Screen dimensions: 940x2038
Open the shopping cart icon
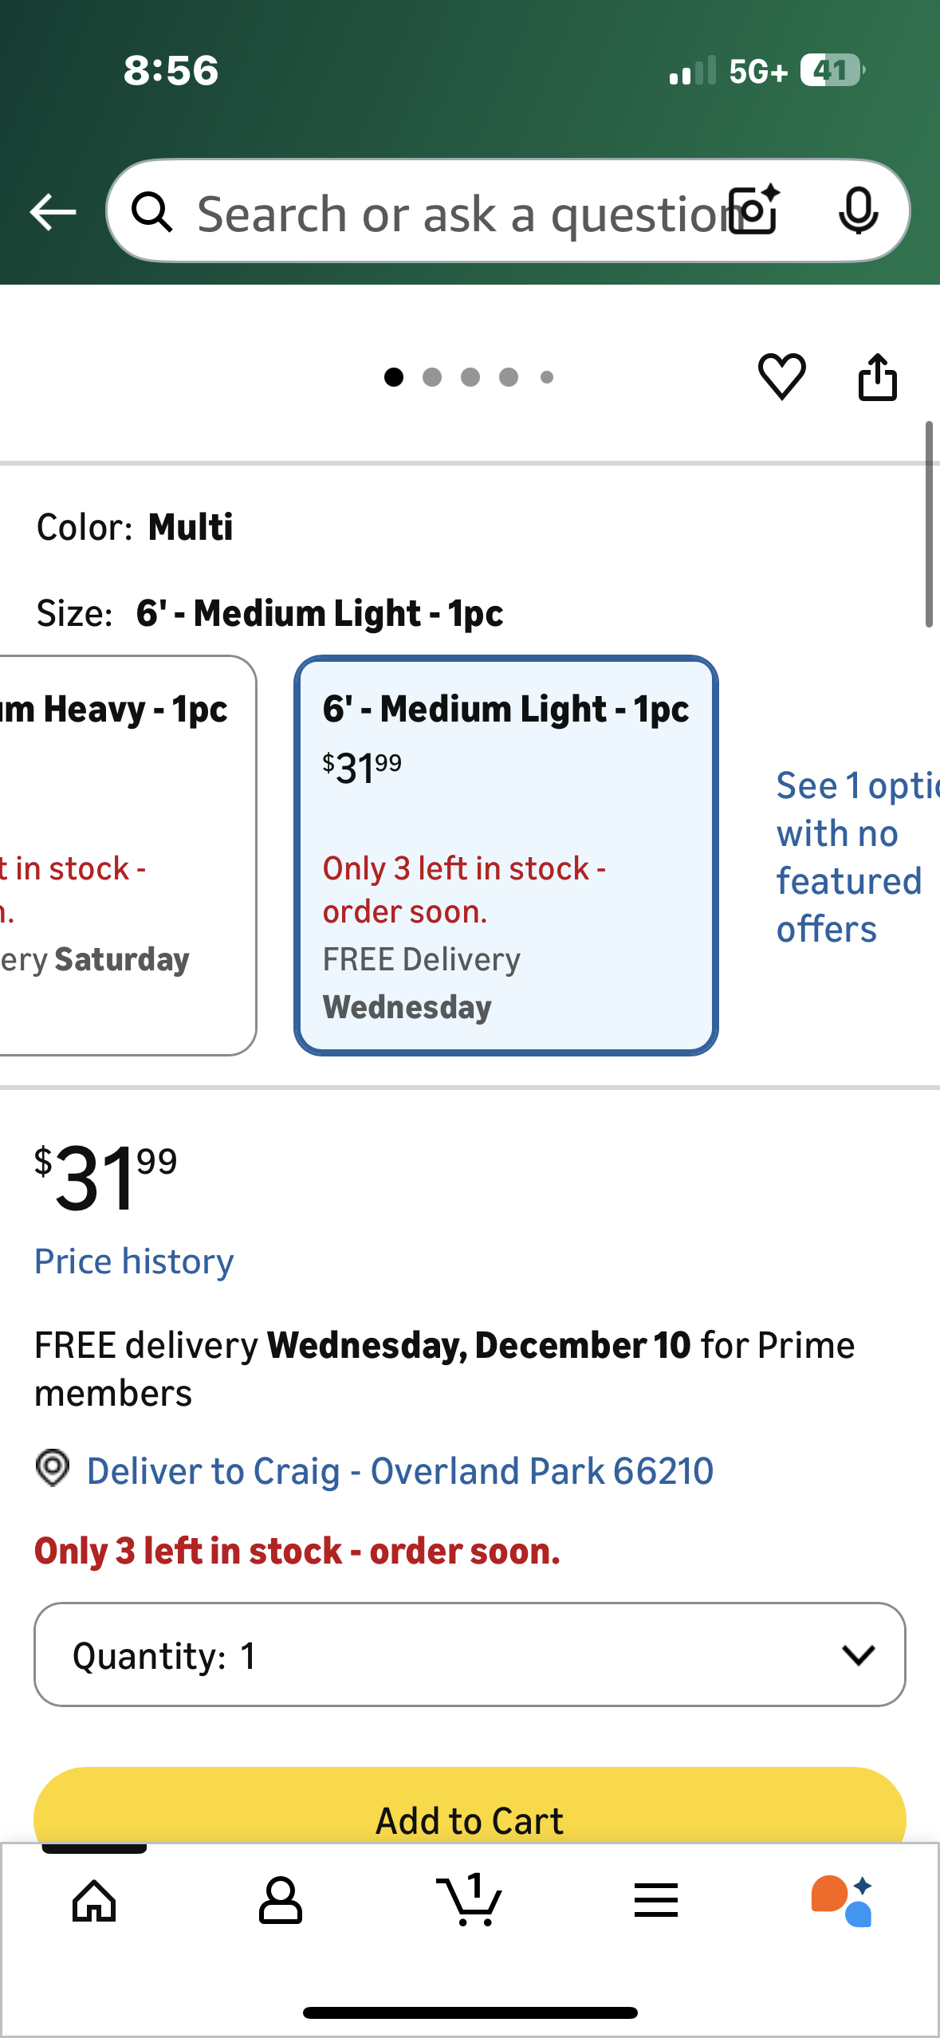pyautogui.click(x=470, y=1901)
